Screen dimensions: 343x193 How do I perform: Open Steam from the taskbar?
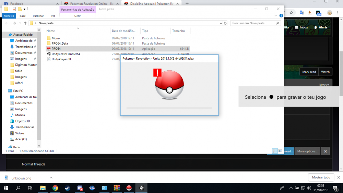click(68, 188)
